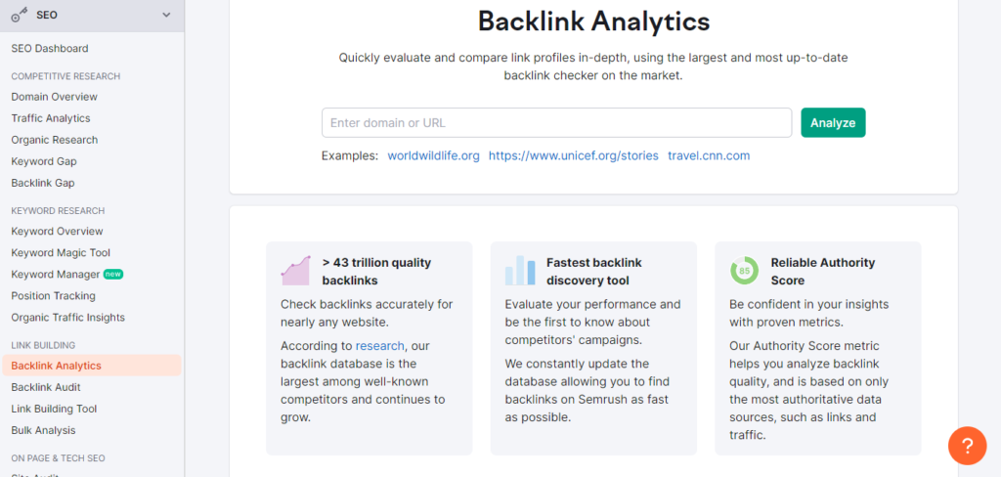Go to Domain Overview

tap(55, 97)
